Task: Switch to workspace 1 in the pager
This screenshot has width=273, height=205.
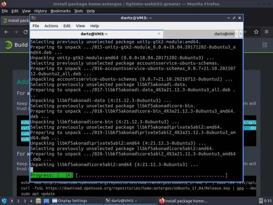Action: click(12, 201)
